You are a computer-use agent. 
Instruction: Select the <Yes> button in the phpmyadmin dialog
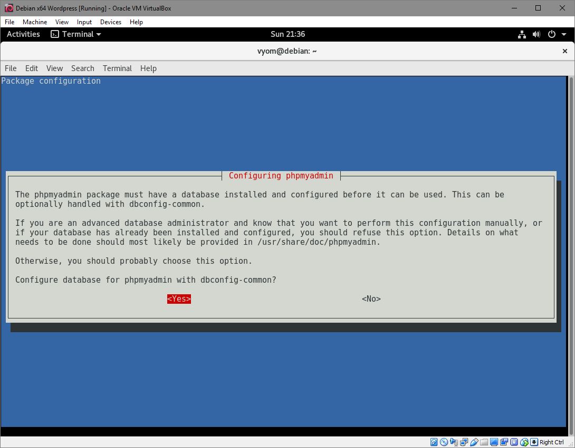179,298
